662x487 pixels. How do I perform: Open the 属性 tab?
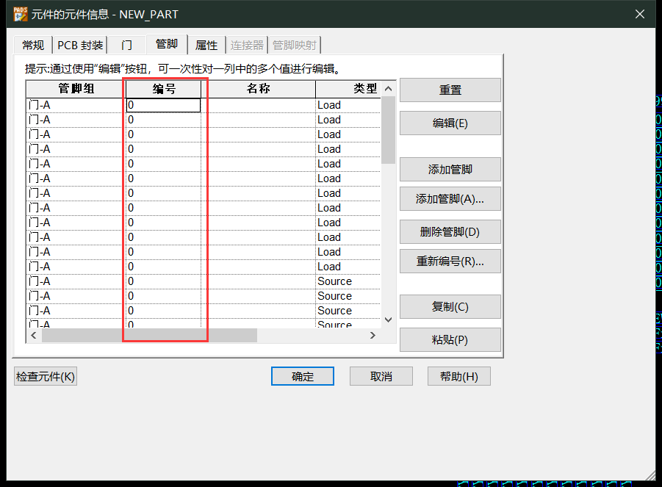point(206,45)
